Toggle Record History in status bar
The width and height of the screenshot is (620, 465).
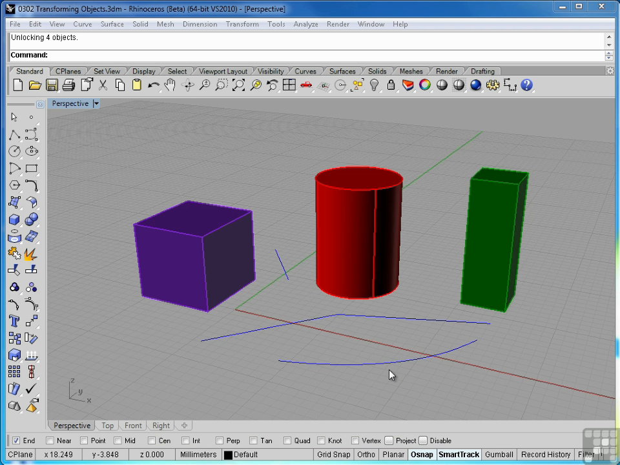[546, 455]
